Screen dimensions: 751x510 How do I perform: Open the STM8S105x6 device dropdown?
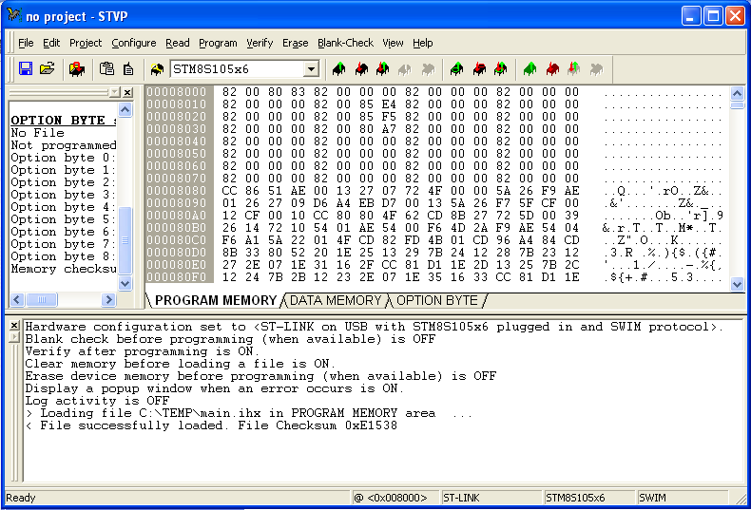[x=311, y=69]
